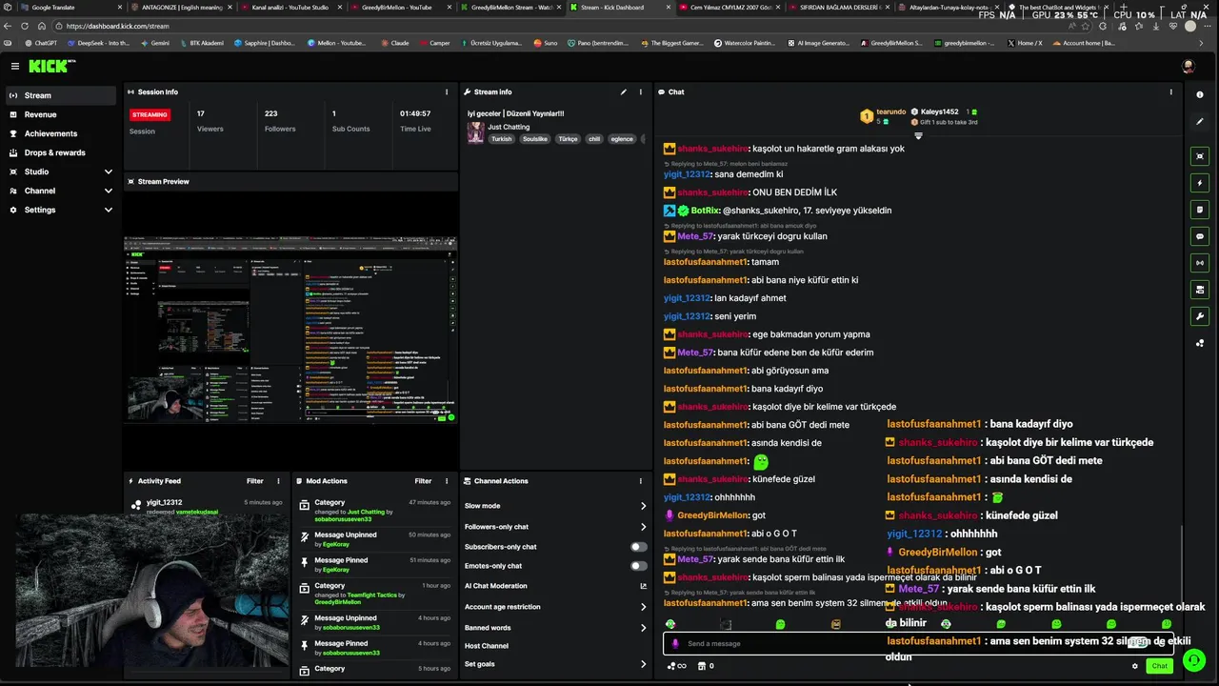Click the Just Chatting category link
This screenshot has width=1219, height=686.
click(x=509, y=127)
